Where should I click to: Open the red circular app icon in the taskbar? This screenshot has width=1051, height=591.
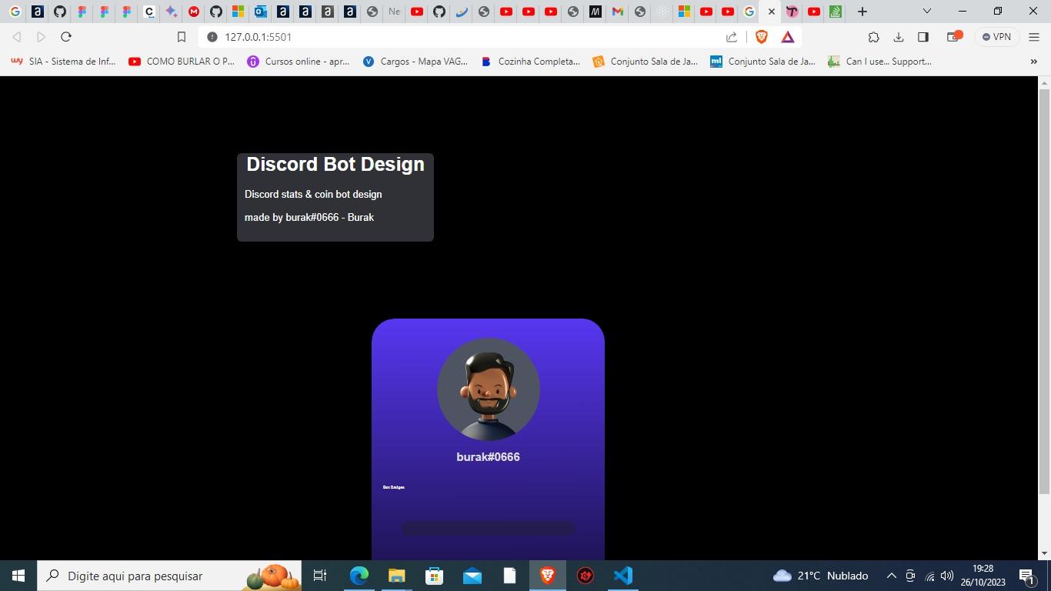tap(586, 576)
